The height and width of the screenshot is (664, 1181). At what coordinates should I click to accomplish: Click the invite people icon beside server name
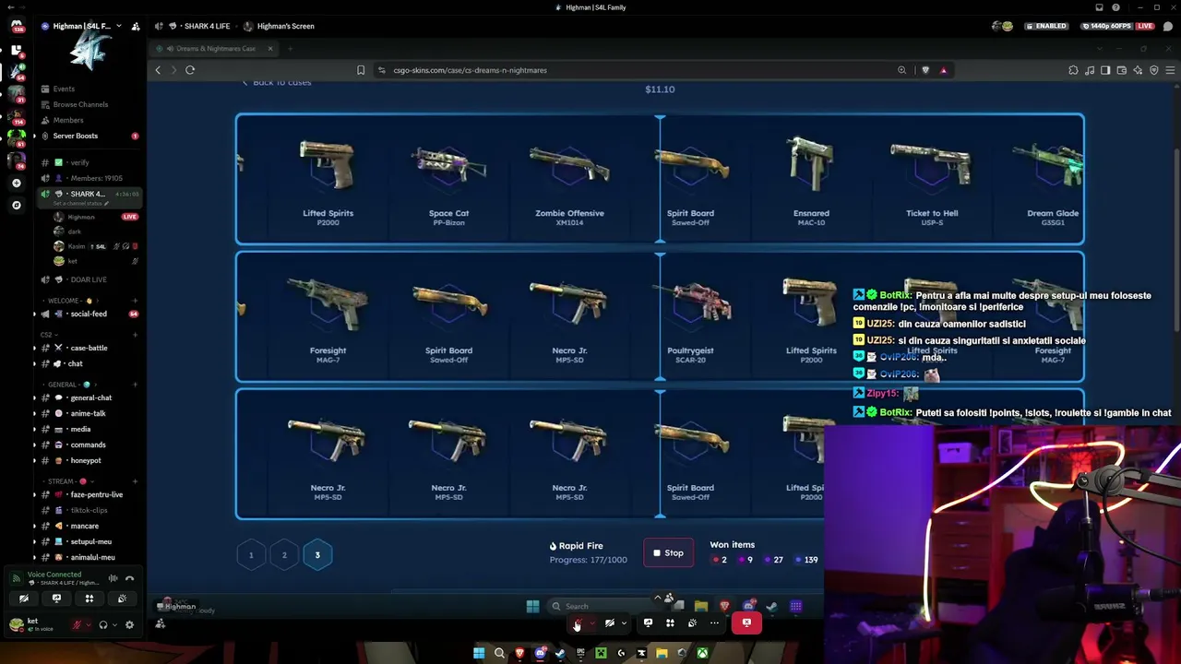[x=136, y=27]
